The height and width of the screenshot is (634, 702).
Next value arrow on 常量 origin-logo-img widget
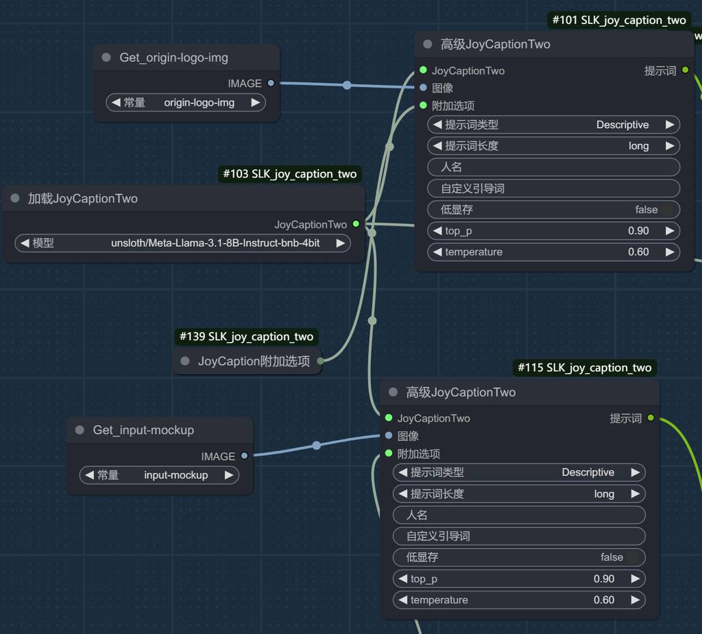pyautogui.click(x=255, y=103)
